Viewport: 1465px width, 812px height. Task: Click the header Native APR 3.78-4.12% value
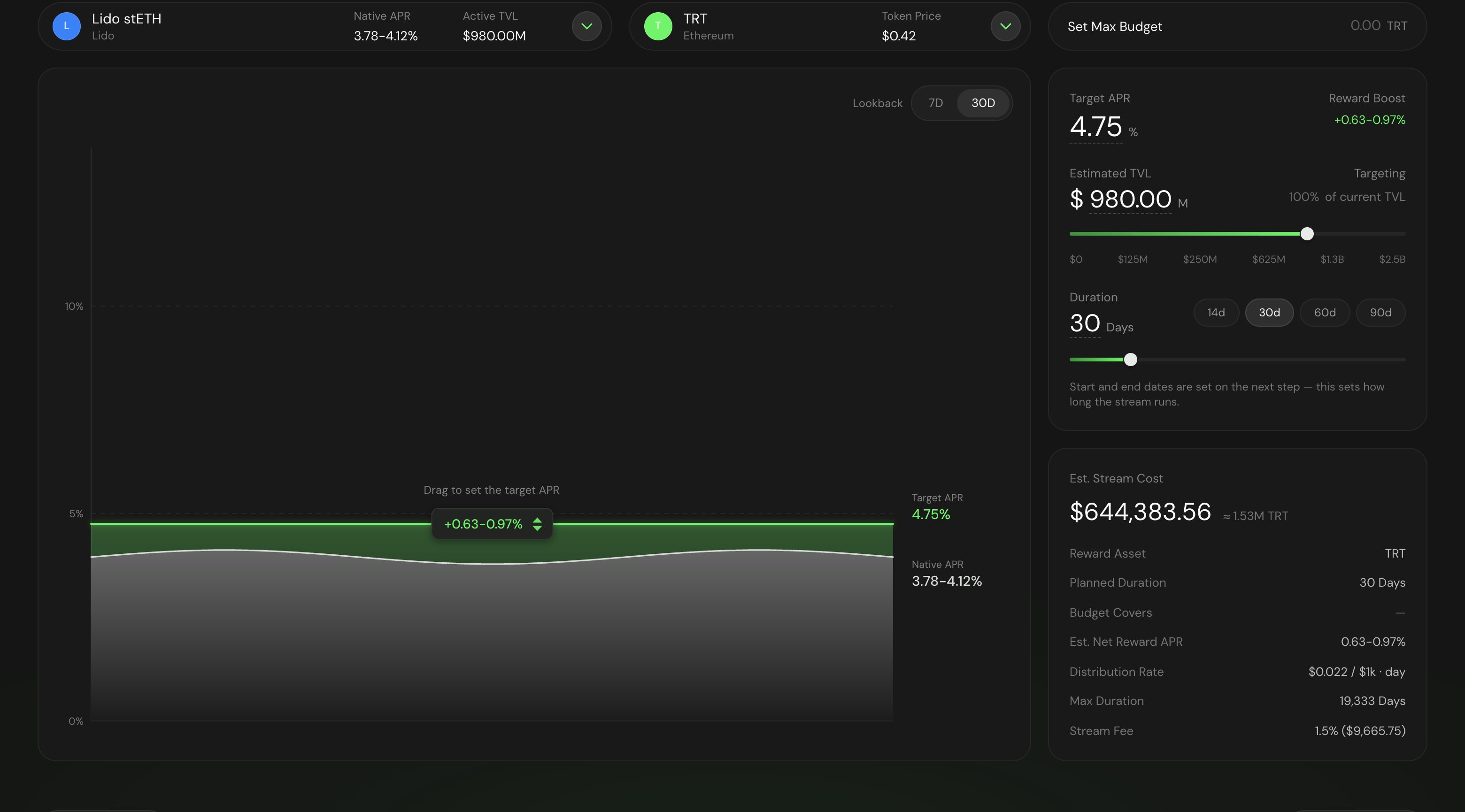coord(386,36)
